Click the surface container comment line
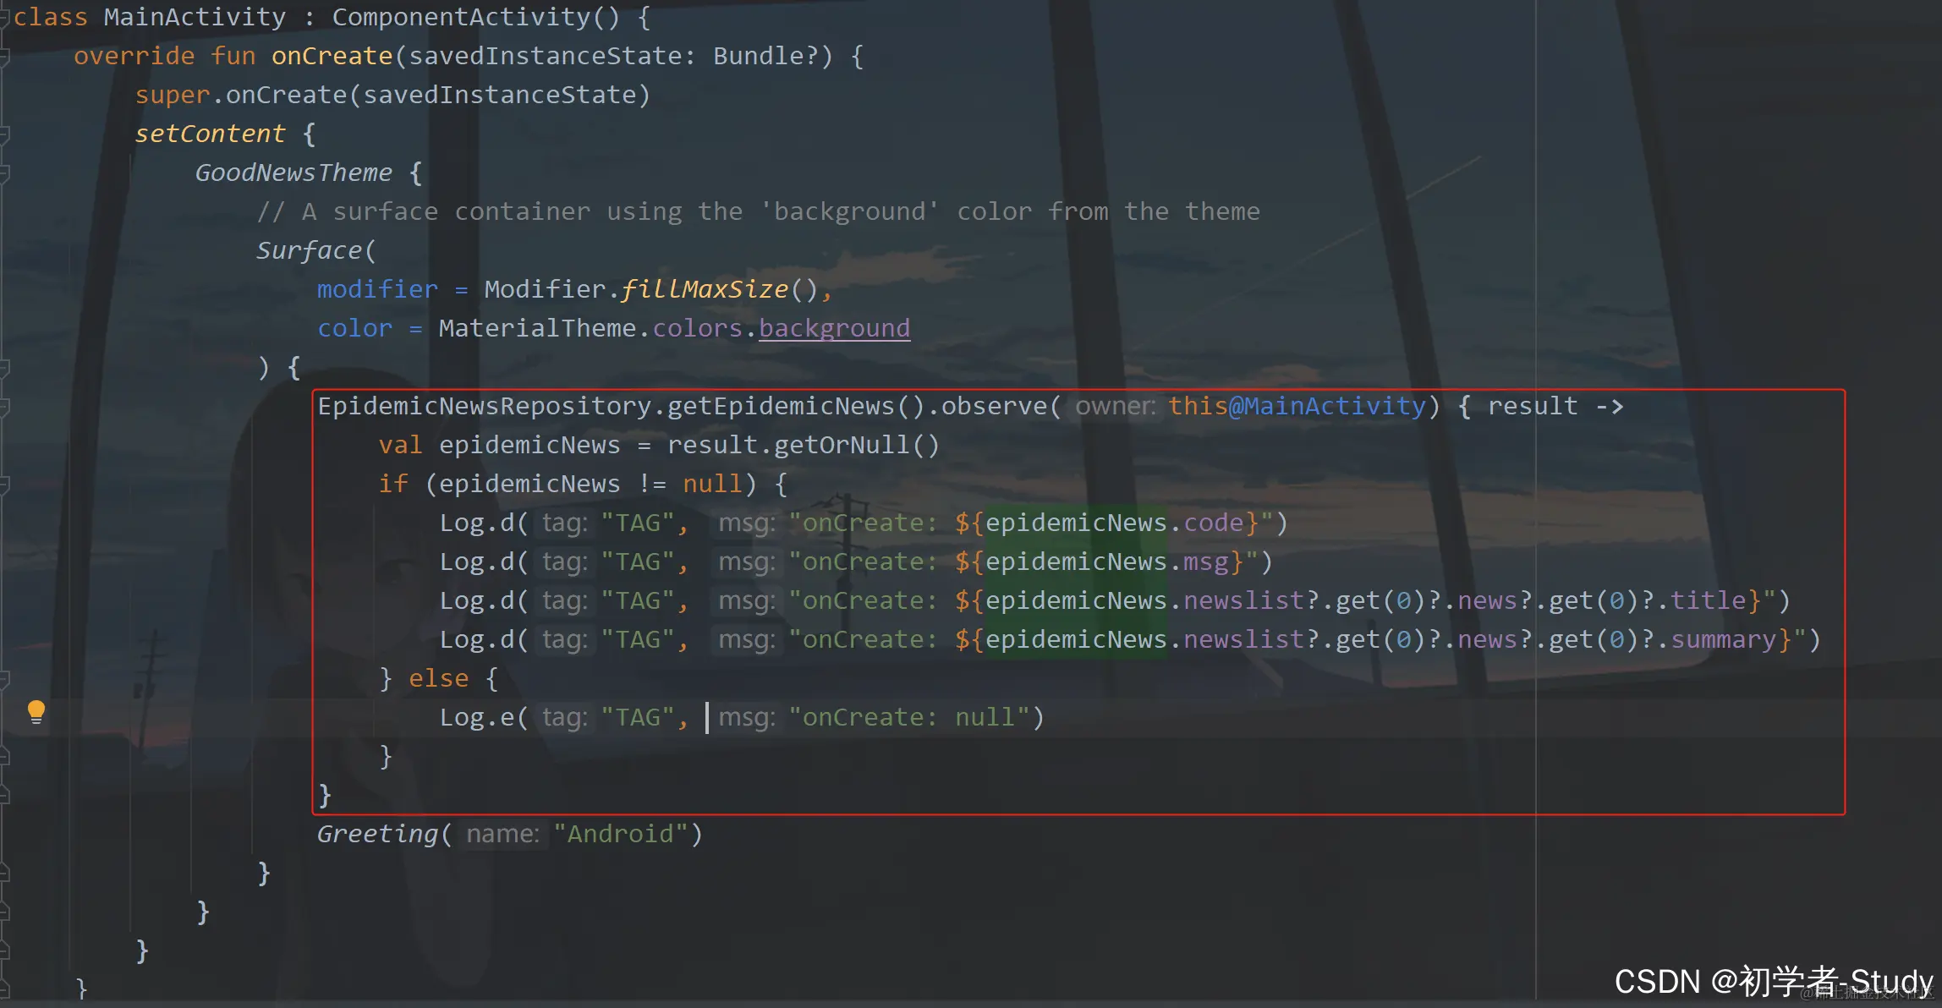 point(758,211)
